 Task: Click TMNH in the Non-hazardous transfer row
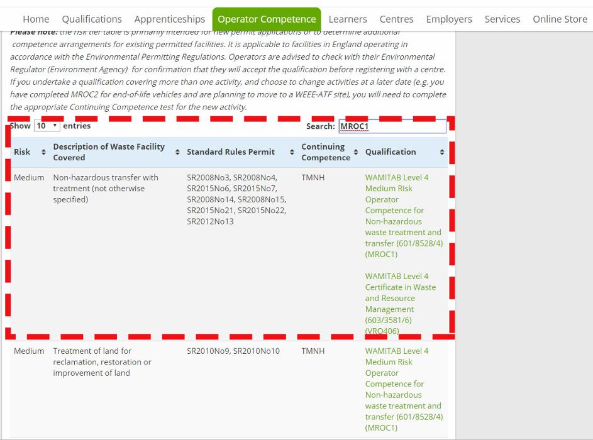313,177
